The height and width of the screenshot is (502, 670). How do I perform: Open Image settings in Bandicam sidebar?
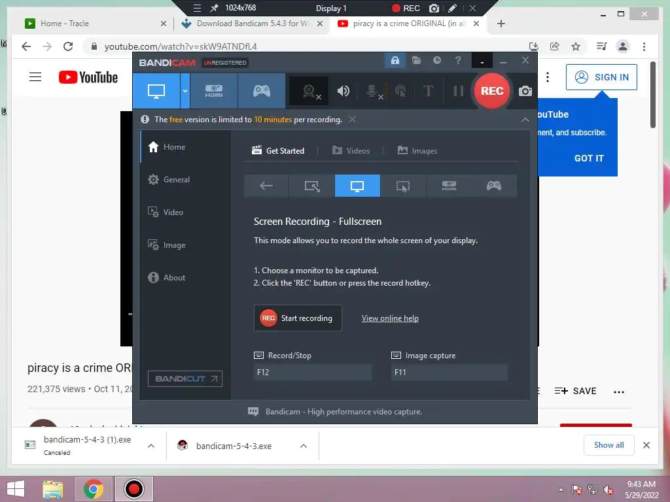point(185,245)
